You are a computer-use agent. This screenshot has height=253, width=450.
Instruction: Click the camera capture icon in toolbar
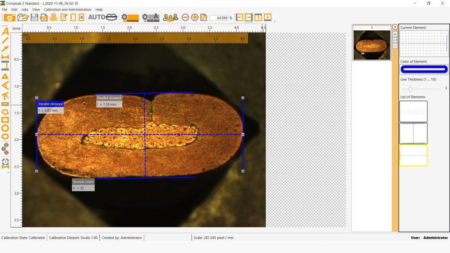click(10, 18)
